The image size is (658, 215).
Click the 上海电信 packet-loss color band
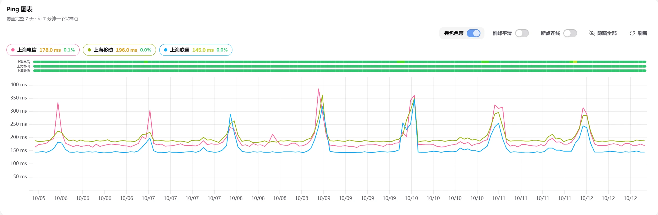(339, 62)
